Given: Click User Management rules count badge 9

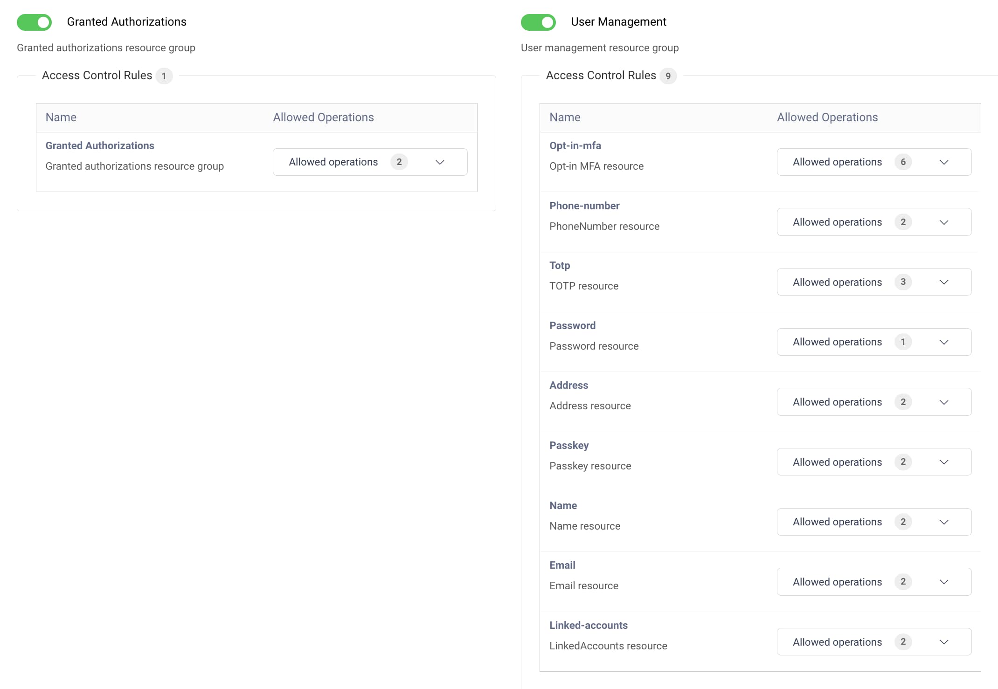Looking at the screenshot, I should point(668,76).
